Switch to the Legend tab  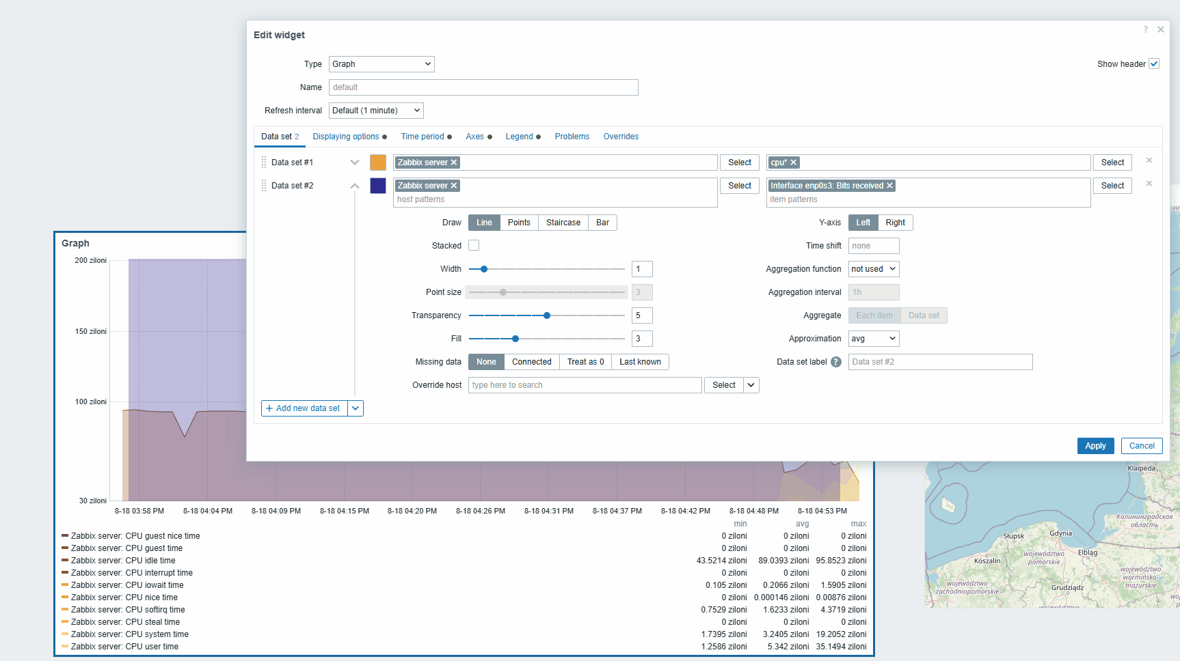[523, 137]
